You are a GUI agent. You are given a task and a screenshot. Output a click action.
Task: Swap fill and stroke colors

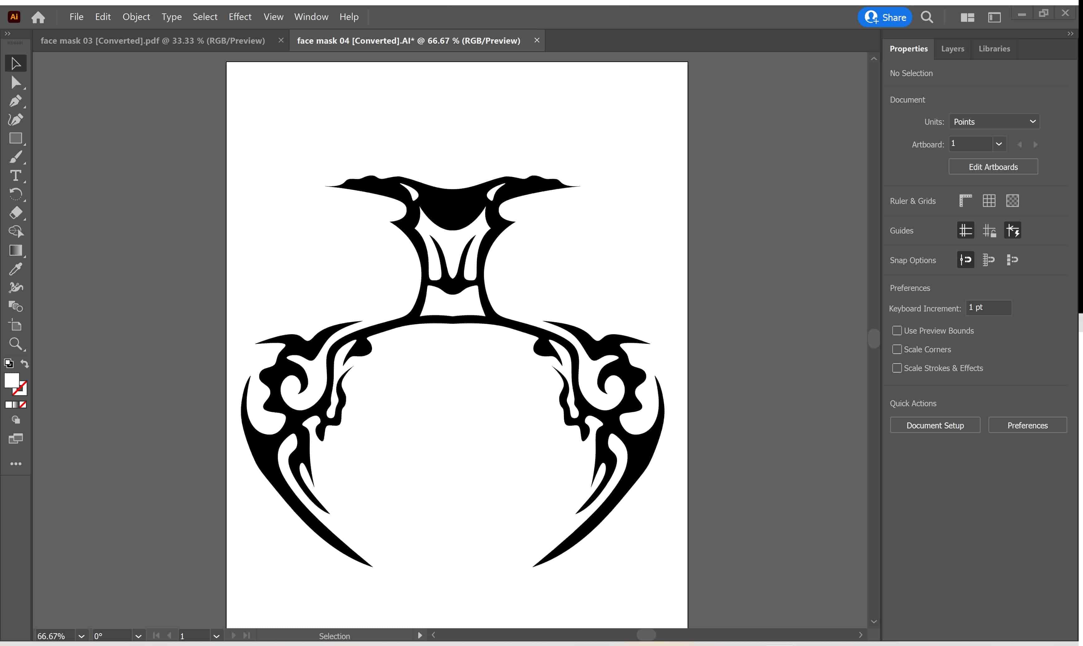[25, 364]
